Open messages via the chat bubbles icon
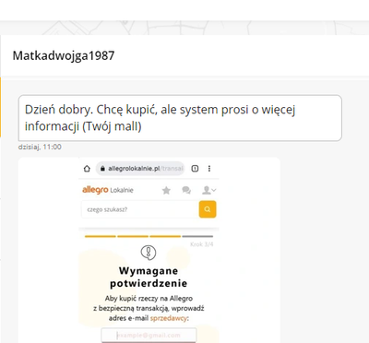 pyautogui.click(x=186, y=191)
